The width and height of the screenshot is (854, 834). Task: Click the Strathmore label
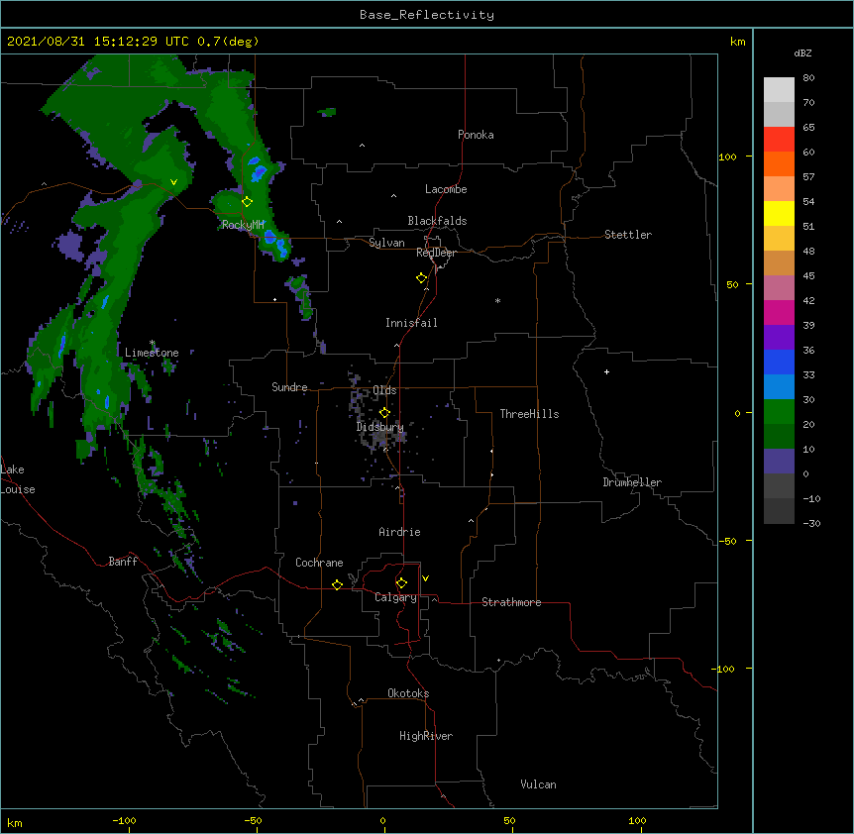coord(511,602)
